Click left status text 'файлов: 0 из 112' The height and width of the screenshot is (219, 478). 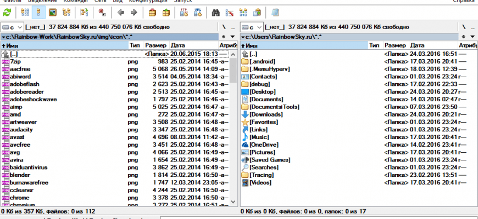(71, 211)
